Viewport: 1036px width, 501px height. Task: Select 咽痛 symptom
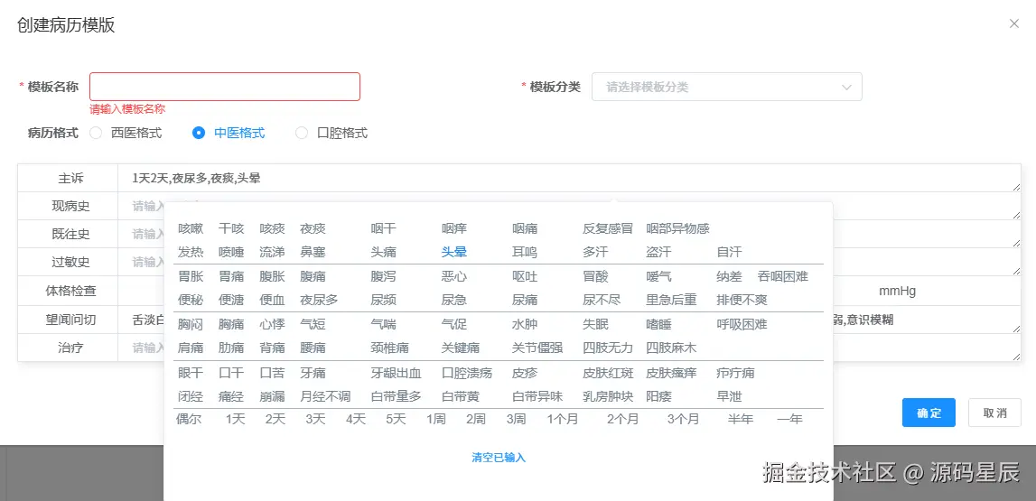click(x=525, y=228)
